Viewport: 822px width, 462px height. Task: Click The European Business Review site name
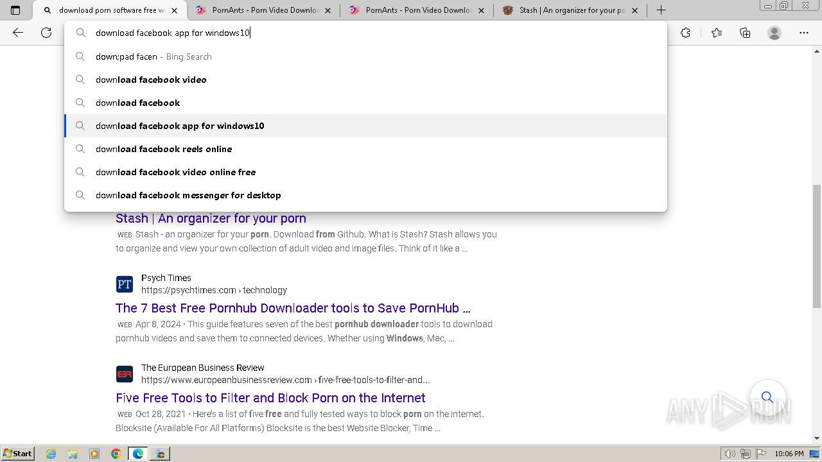[203, 368]
